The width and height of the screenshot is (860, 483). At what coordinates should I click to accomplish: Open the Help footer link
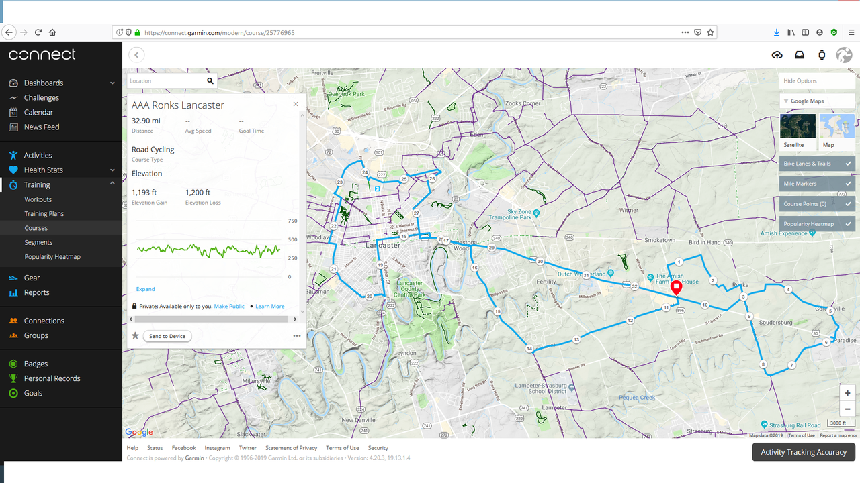pyautogui.click(x=133, y=448)
